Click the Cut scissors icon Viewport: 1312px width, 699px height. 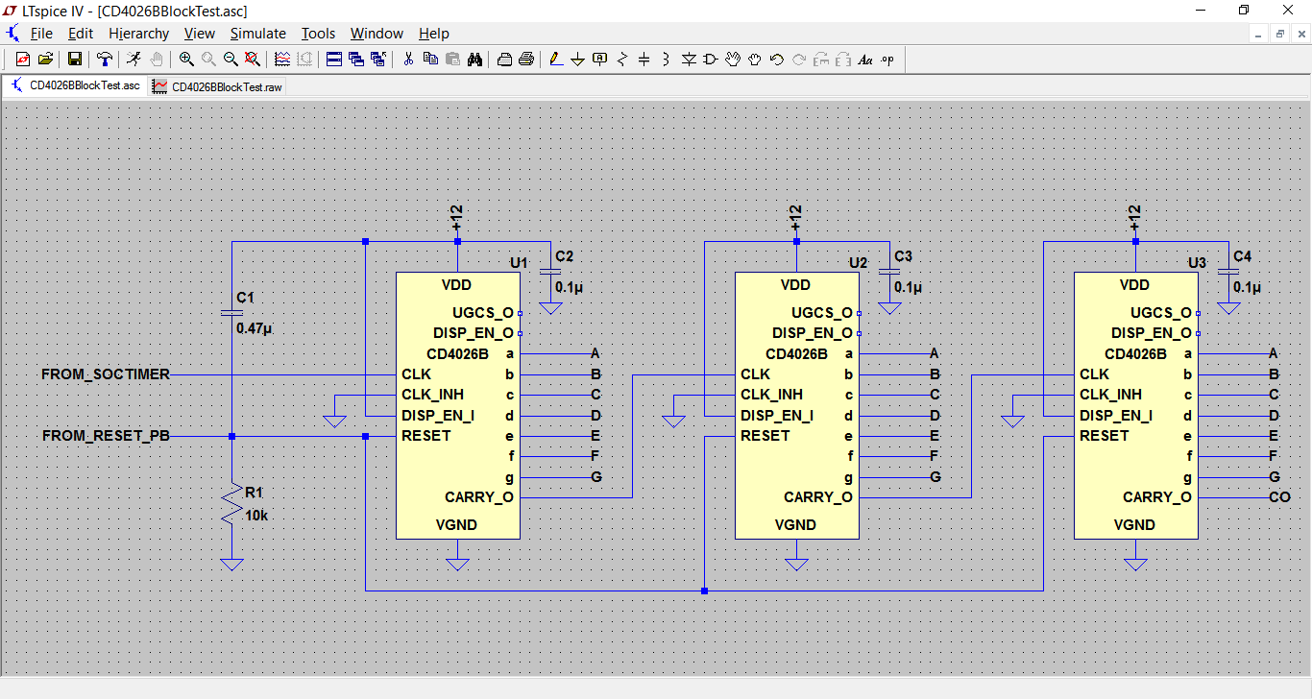tap(408, 60)
